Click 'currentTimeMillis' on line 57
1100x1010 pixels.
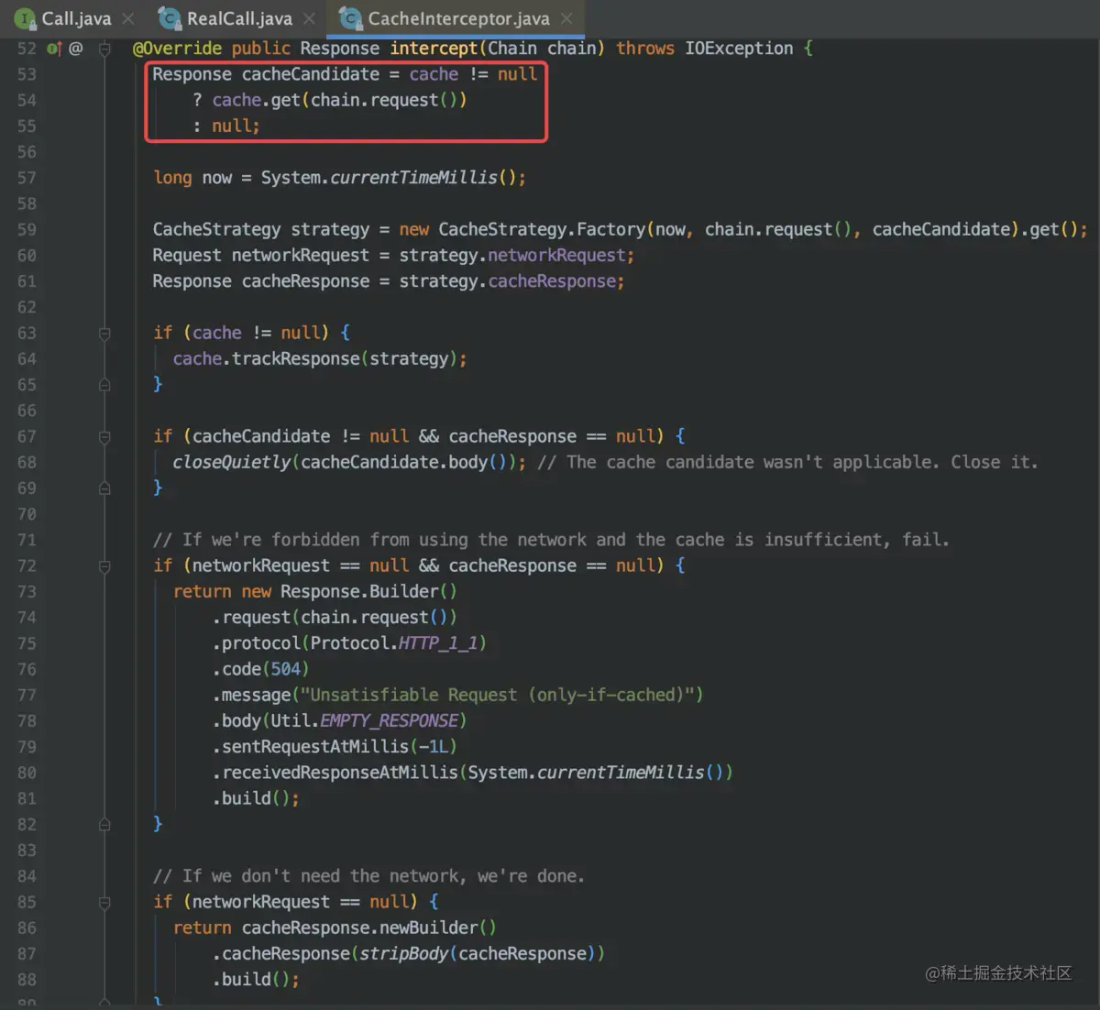point(413,178)
